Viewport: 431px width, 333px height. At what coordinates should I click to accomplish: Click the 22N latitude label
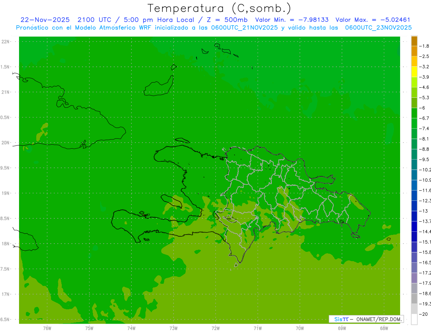[6, 42]
